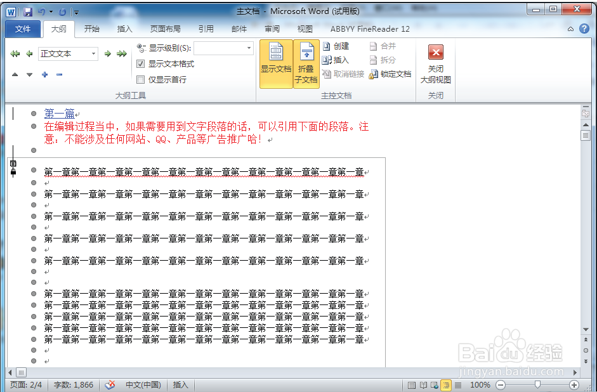Screen dimensions: 597x392
Task: Switch to the 插入 tab
Action: coord(124,29)
